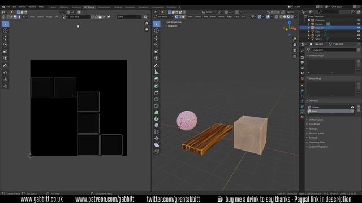This screenshot has height=203, width=362.
Task: Select the Shear tool
Action: [x=157, y=145]
